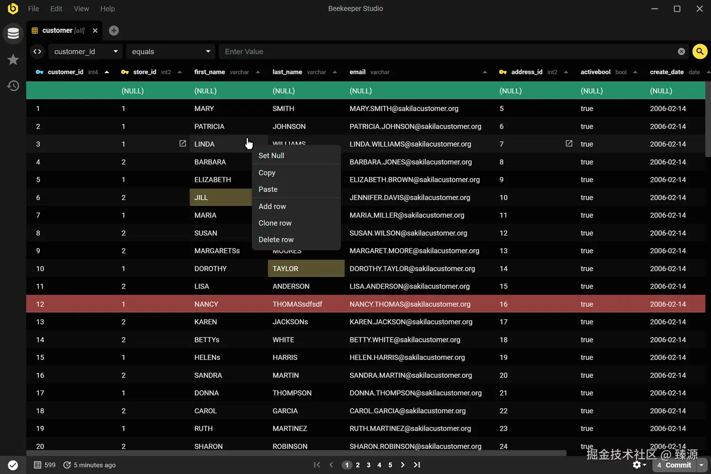Go to page 2
The width and height of the screenshot is (711, 474).
point(358,465)
